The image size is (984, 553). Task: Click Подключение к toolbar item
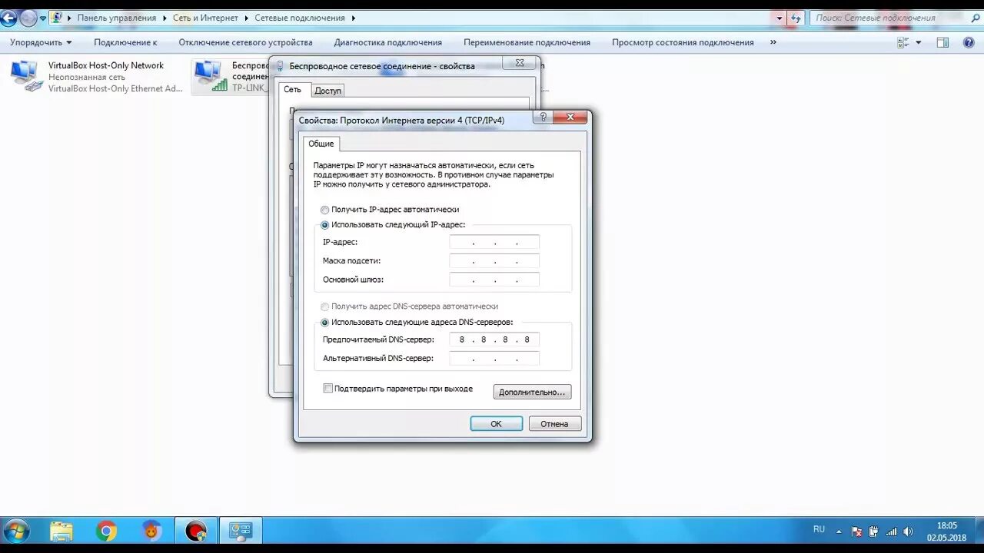(x=125, y=42)
